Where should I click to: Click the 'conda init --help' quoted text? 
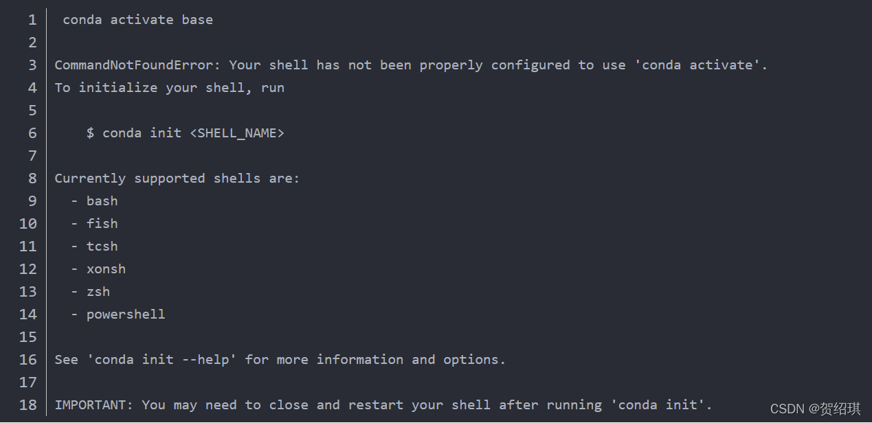pyautogui.click(x=161, y=360)
